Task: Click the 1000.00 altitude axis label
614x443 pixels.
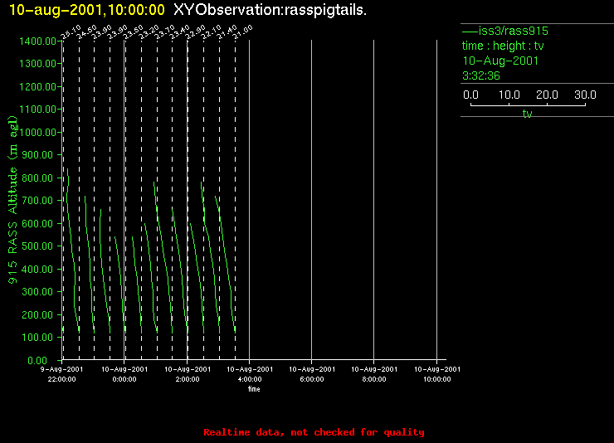Action: pyautogui.click(x=37, y=132)
